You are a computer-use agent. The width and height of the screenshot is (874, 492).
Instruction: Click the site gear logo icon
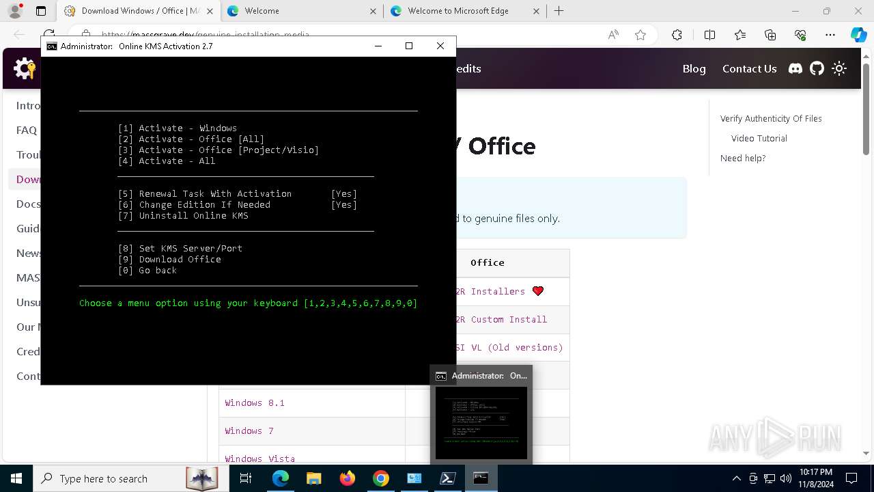pyautogui.click(x=25, y=68)
